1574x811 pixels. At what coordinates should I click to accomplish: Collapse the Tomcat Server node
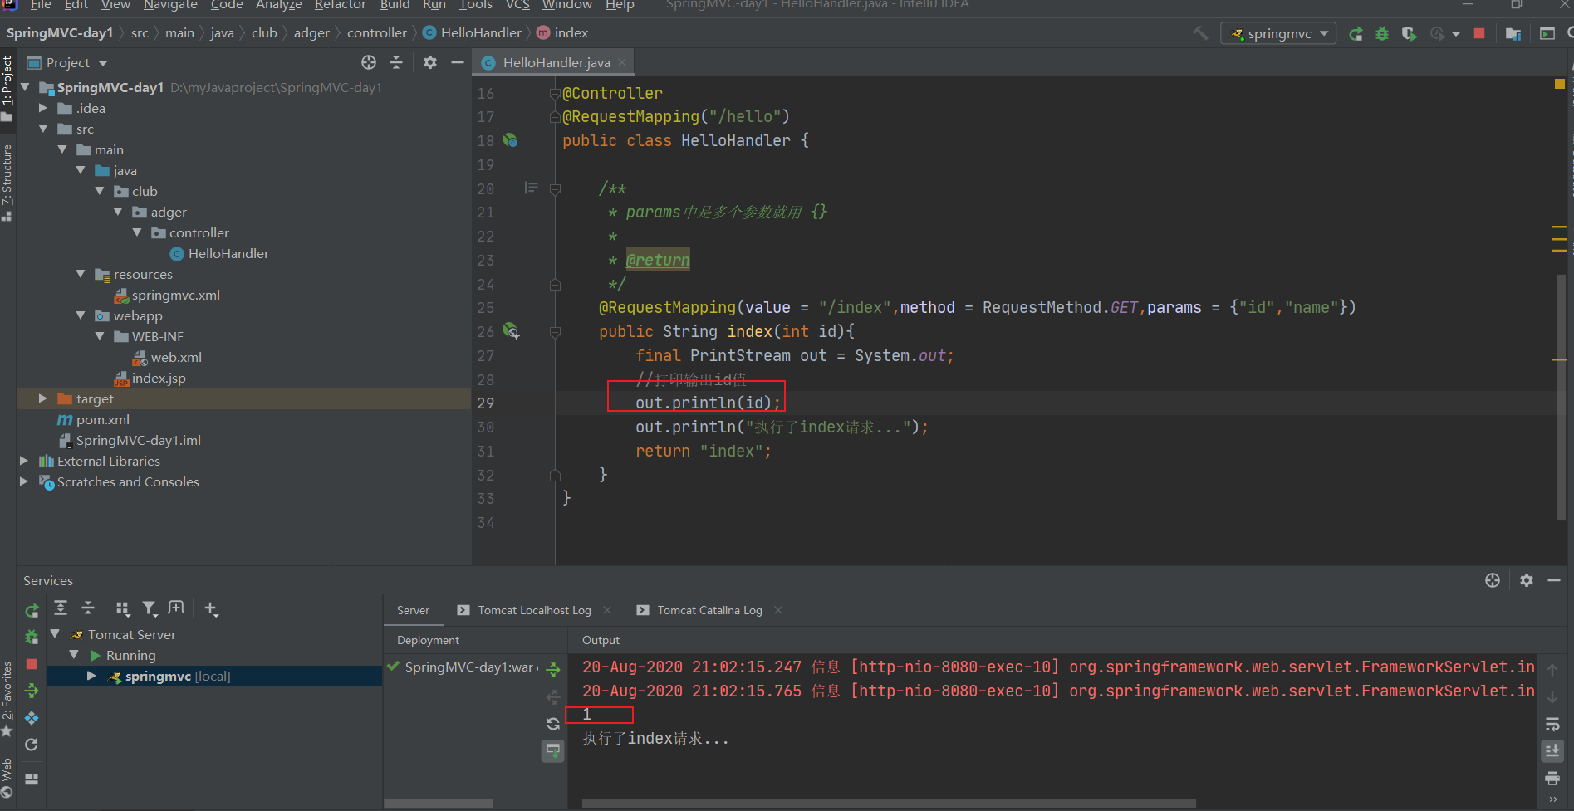pos(55,633)
